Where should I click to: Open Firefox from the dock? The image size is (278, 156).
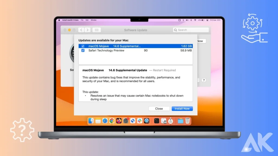coord(119,121)
